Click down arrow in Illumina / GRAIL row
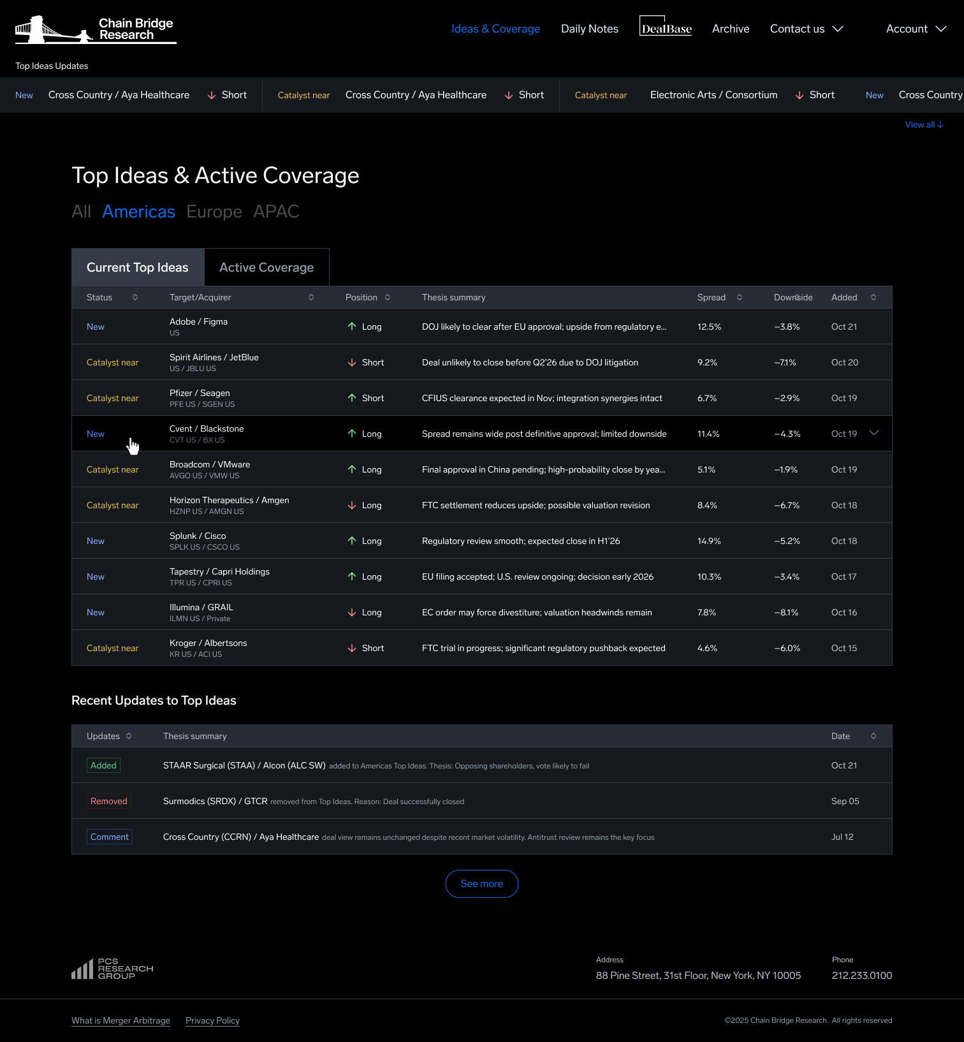 pyautogui.click(x=352, y=612)
